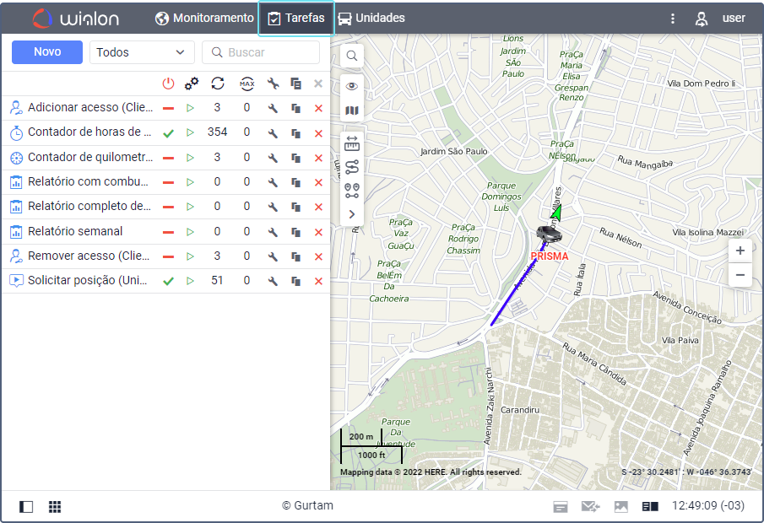Copy the Solicitar posição task
This screenshot has width=764, height=523.
click(295, 281)
